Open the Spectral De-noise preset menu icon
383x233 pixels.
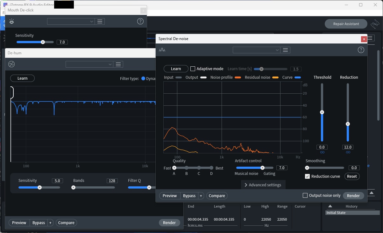[x=285, y=50]
